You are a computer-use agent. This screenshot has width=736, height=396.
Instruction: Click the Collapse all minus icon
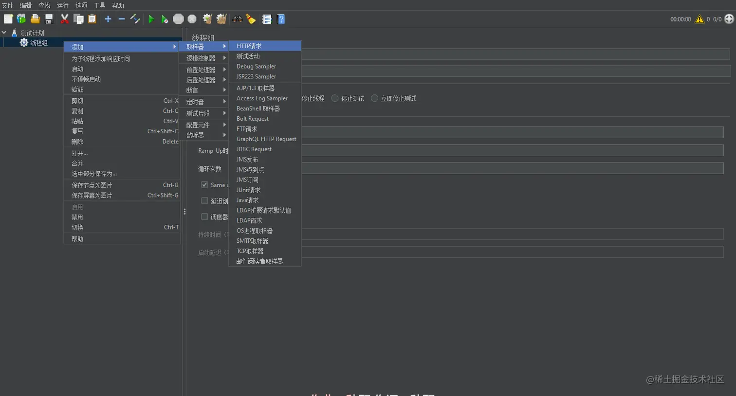coord(122,19)
